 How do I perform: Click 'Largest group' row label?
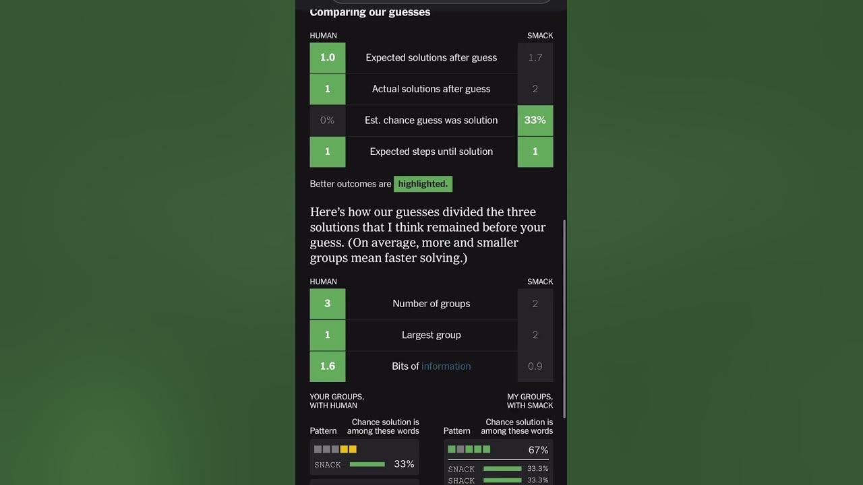tap(431, 335)
